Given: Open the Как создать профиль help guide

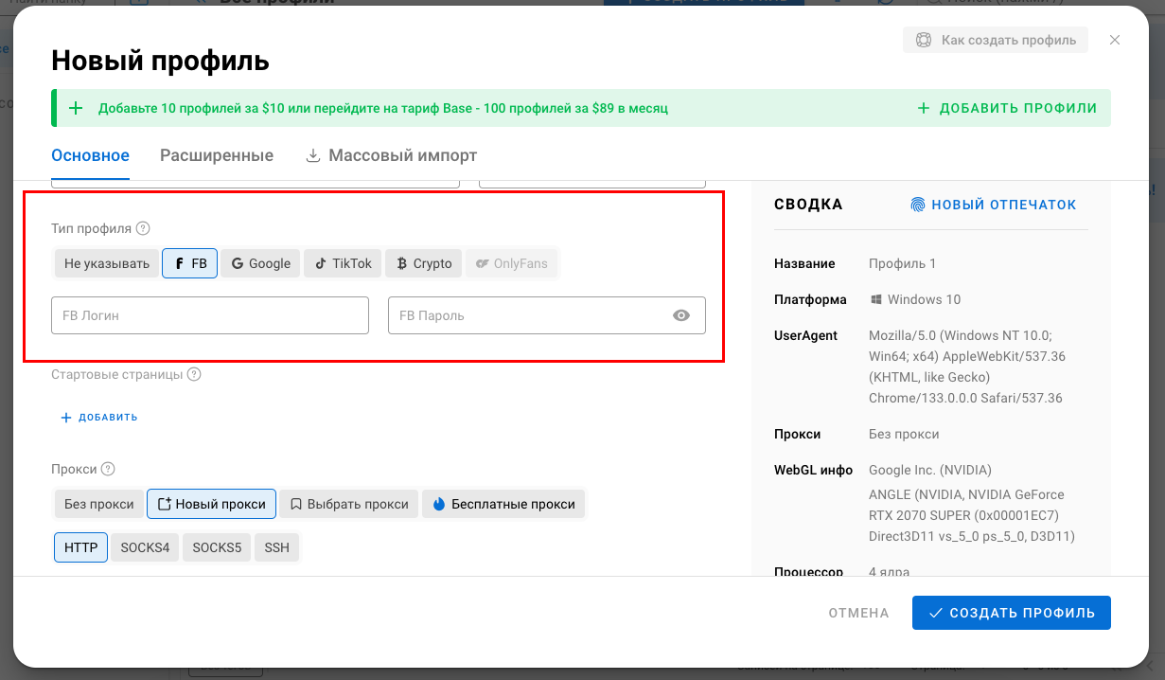Looking at the screenshot, I should pos(996,40).
